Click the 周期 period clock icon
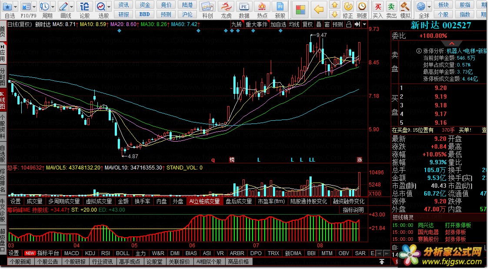Image resolution: width=489 pixels, height=269 pixels. (x=44, y=6)
